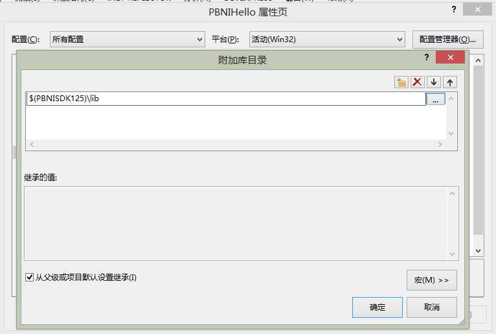Move line up with up arrow icon
496x334 pixels.
[x=450, y=82]
